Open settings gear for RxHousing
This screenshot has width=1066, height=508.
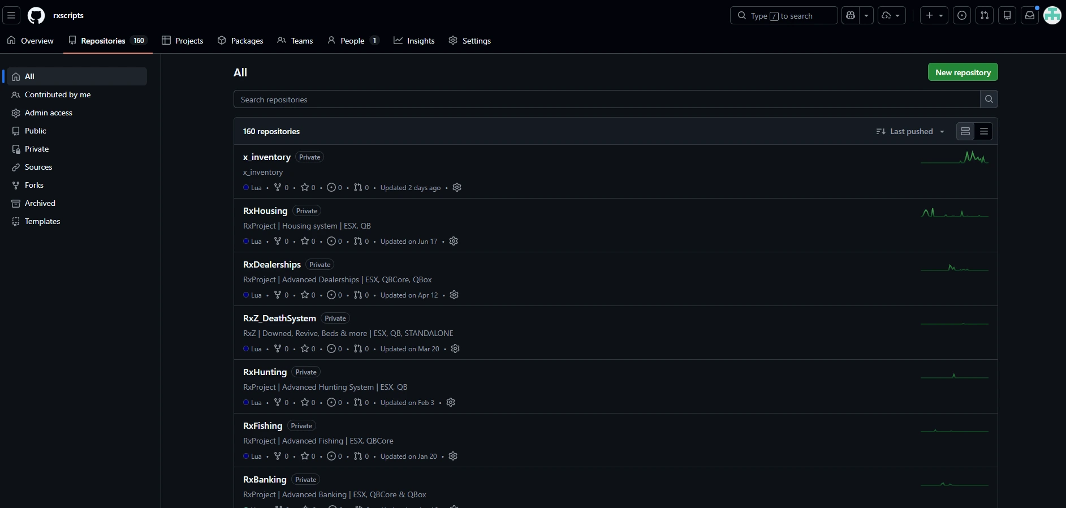click(x=454, y=241)
